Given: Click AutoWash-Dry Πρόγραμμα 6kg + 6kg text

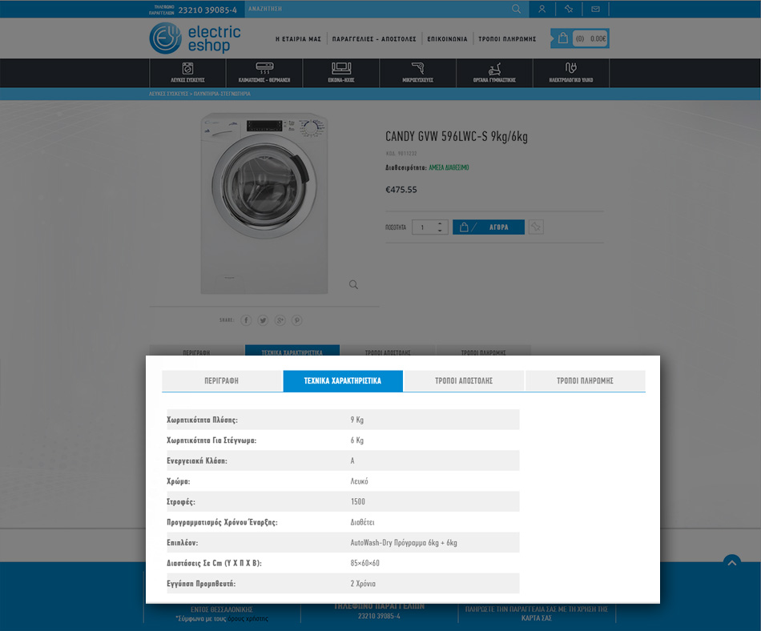Looking at the screenshot, I should pyautogui.click(x=404, y=543).
